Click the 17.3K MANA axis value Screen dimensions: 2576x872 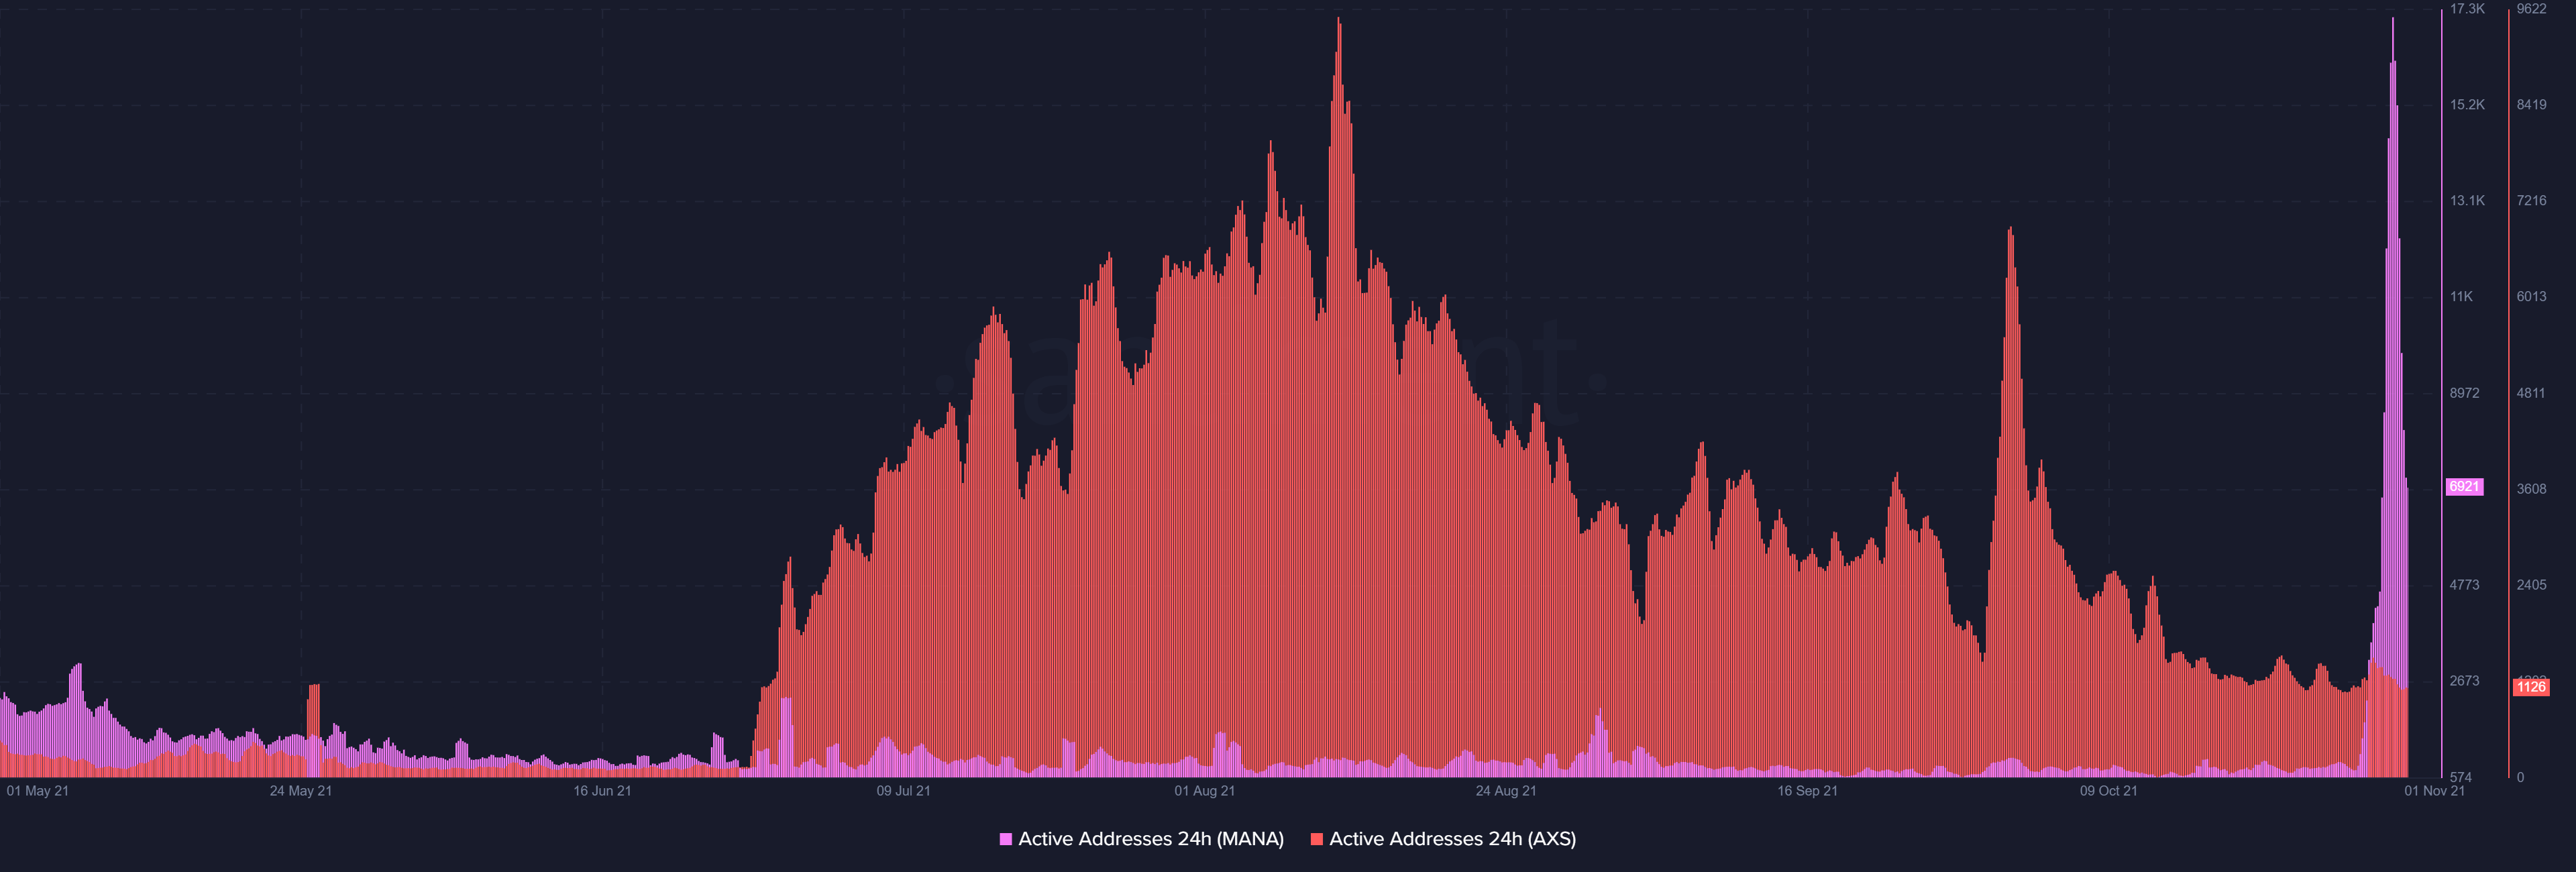pos(2467,9)
